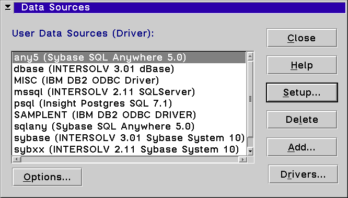This screenshot has width=348, height=198.
Task: Select MISC (IBM DB2 ODBC Driver) entry
Action: (130, 80)
